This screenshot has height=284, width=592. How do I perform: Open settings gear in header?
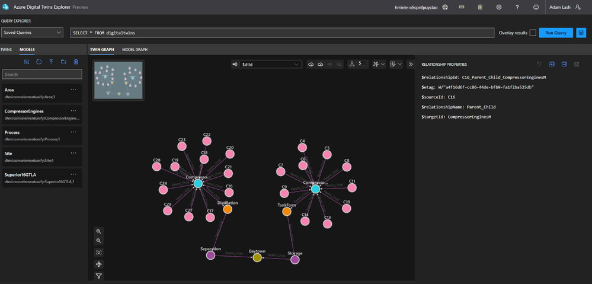499,7
